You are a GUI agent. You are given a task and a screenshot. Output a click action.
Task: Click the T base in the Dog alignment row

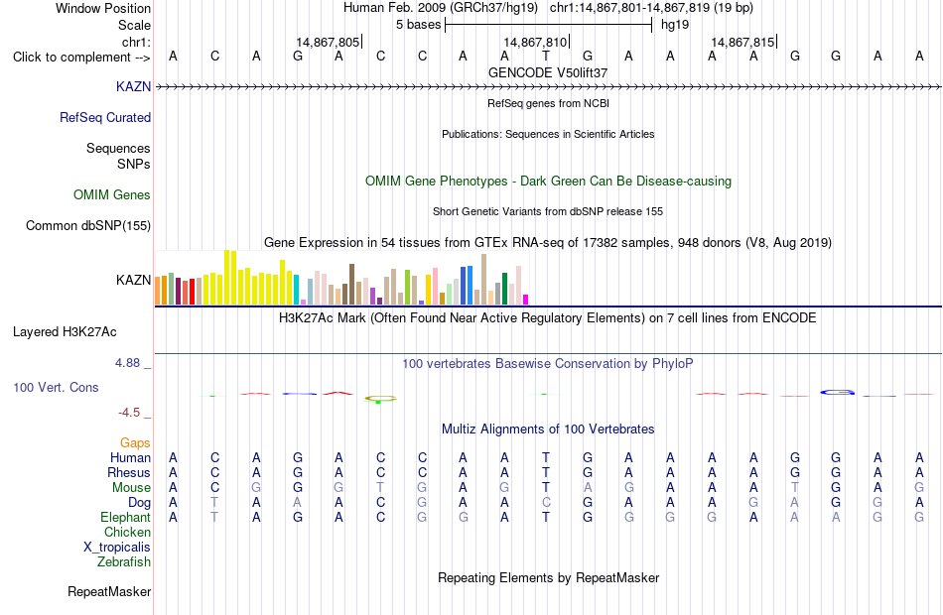tap(214, 503)
